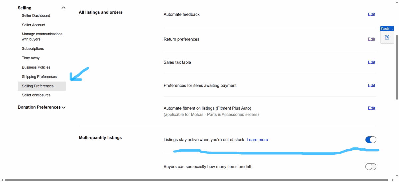This screenshot has width=399, height=182.
Task: Expand the Donation Preferences chevron
Action: [64, 107]
